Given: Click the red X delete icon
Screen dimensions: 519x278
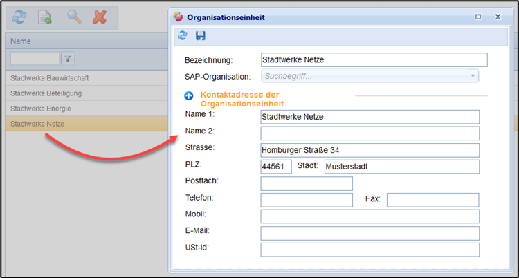Looking at the screenshot, I should coord(100,17).
